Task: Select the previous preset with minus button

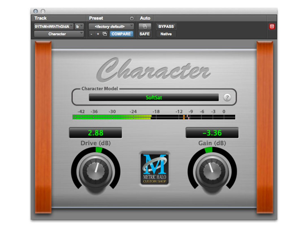Action: 91,34
